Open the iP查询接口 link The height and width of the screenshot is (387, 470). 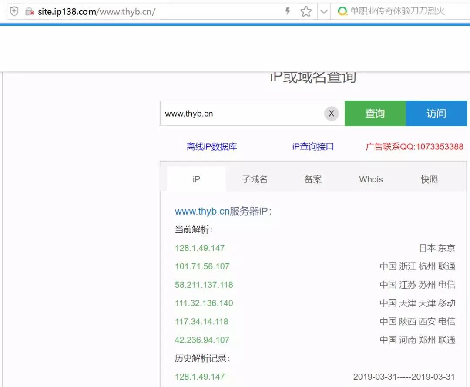[x=313, y=147]
